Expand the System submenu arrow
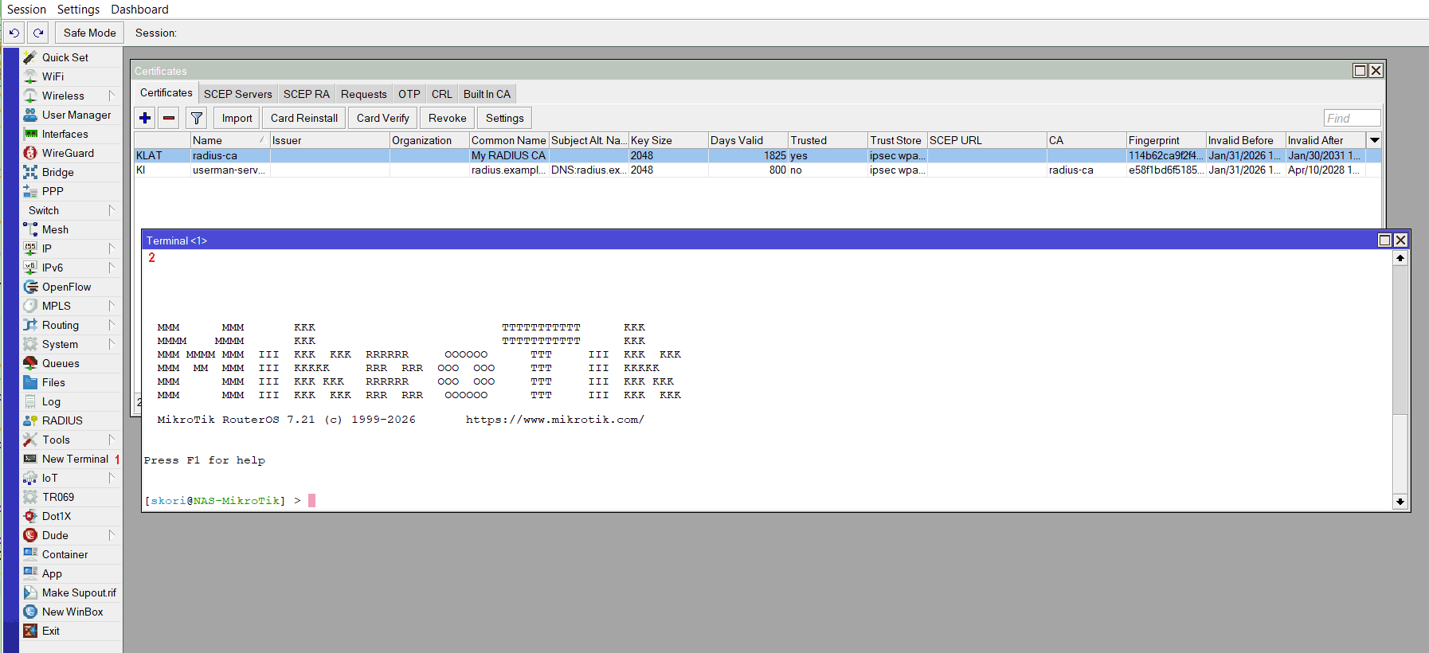This screenshot has height=653, width=1429. pyautogui.click(x=112, y=344)
